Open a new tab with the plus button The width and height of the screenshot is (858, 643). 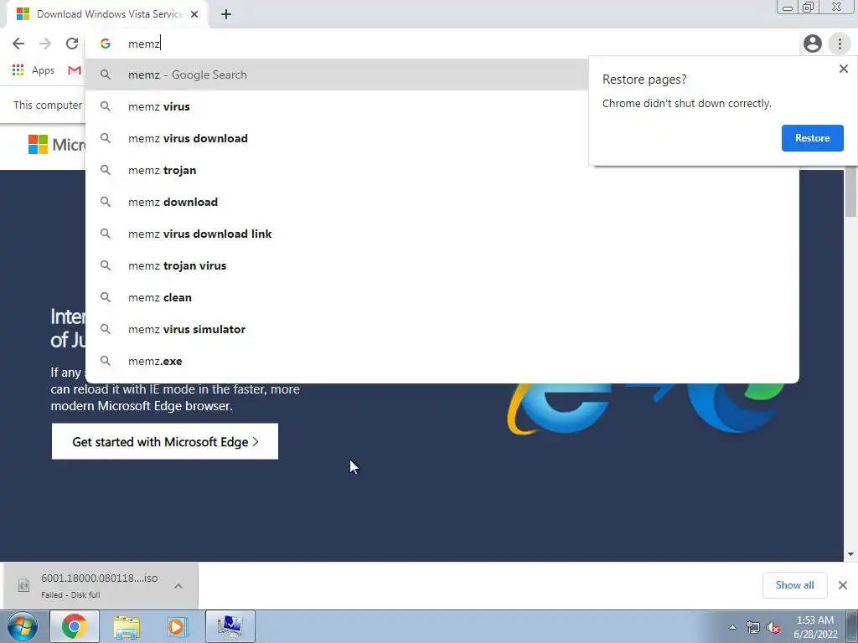point(226,14)
